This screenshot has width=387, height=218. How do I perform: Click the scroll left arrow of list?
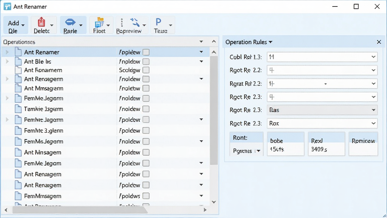point(6,210)
